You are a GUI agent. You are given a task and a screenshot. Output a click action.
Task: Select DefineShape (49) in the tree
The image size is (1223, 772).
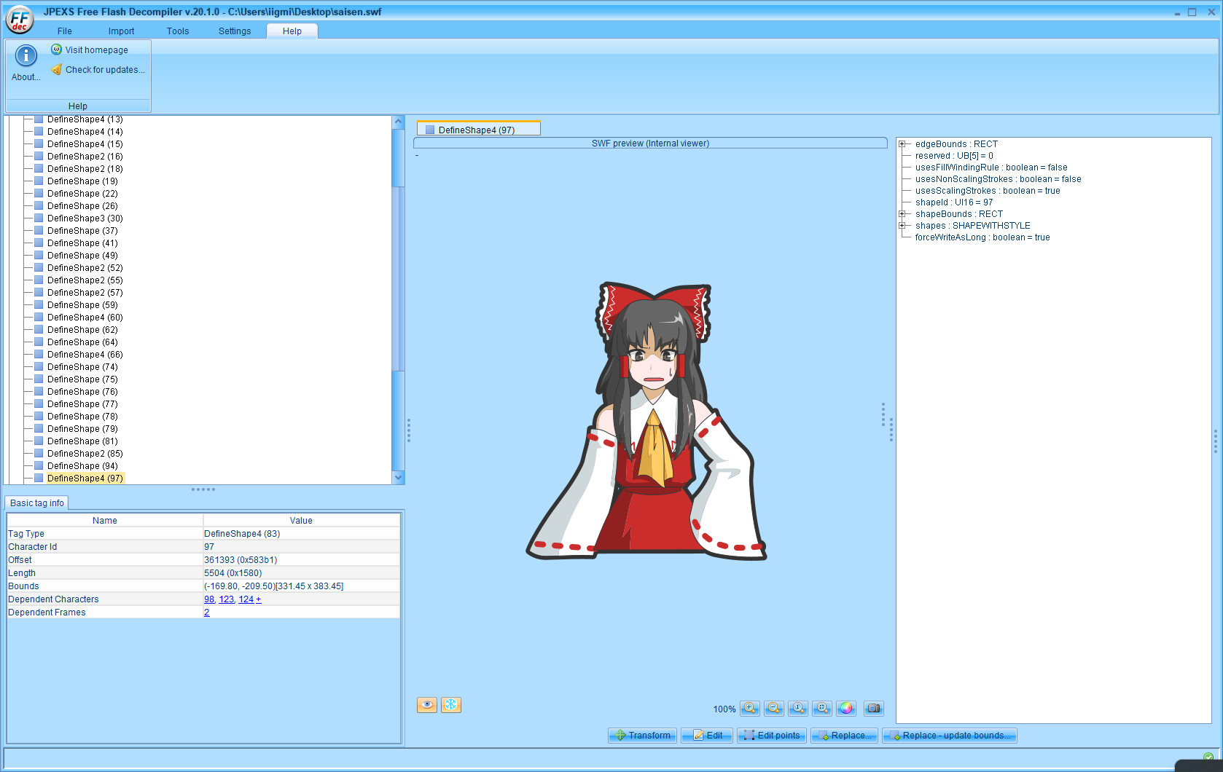(82, 256)
